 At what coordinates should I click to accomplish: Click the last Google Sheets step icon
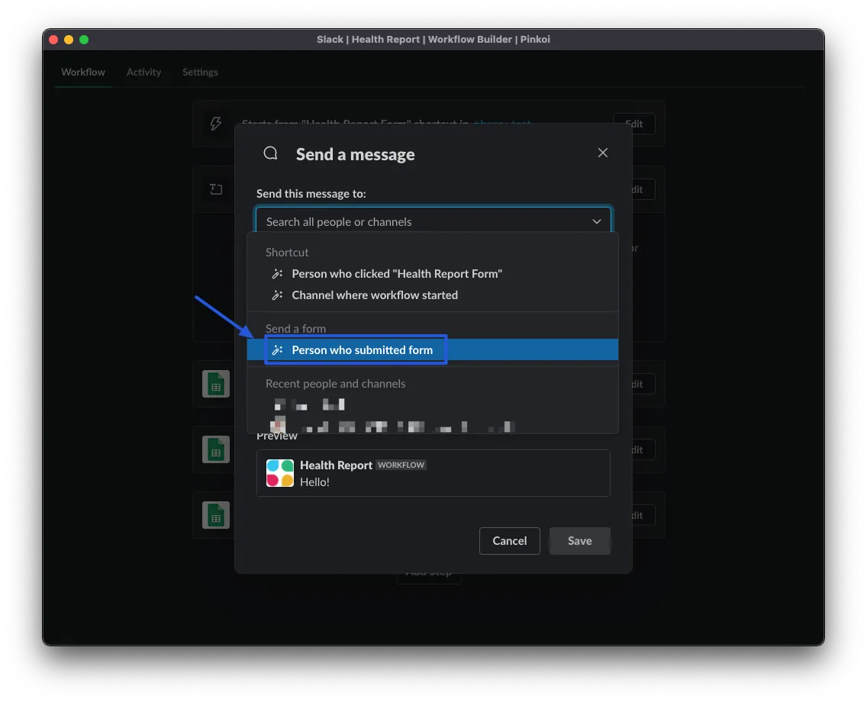pyautogui.click(x=216, y=515)
